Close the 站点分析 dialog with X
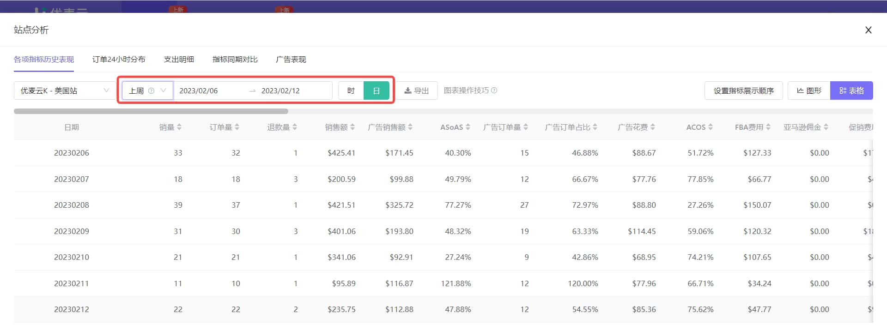This screenshot has height=331, width=887. [x=868, y=30]
